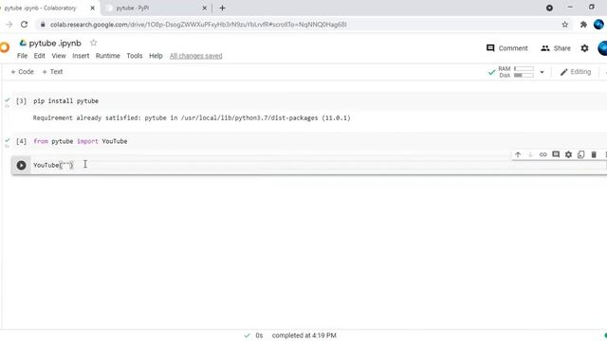The height and width of the screenshot is (341, 607).
Task: Click the lock site info icon
Action: 43,25
